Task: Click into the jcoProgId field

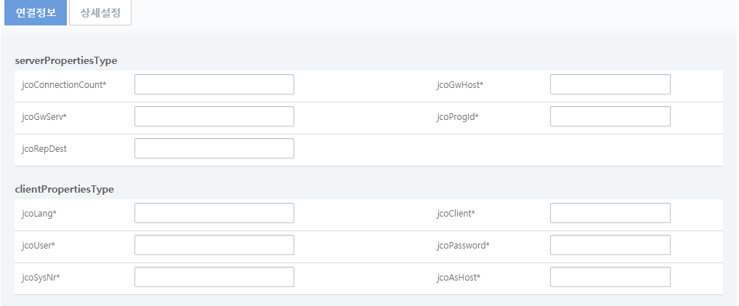Action: click(x=610, y=116)
